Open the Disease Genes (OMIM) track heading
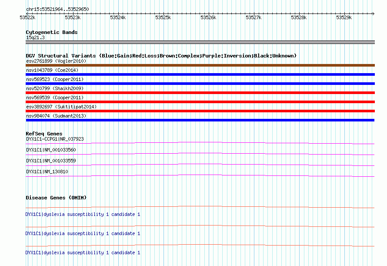Image resolution: width=387 pixels, height=266 pixels. [x=56, y=198]
